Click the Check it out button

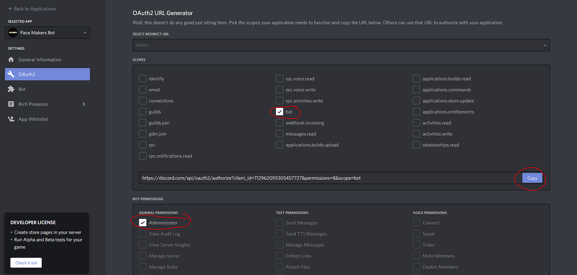click(x=26, y=263)
